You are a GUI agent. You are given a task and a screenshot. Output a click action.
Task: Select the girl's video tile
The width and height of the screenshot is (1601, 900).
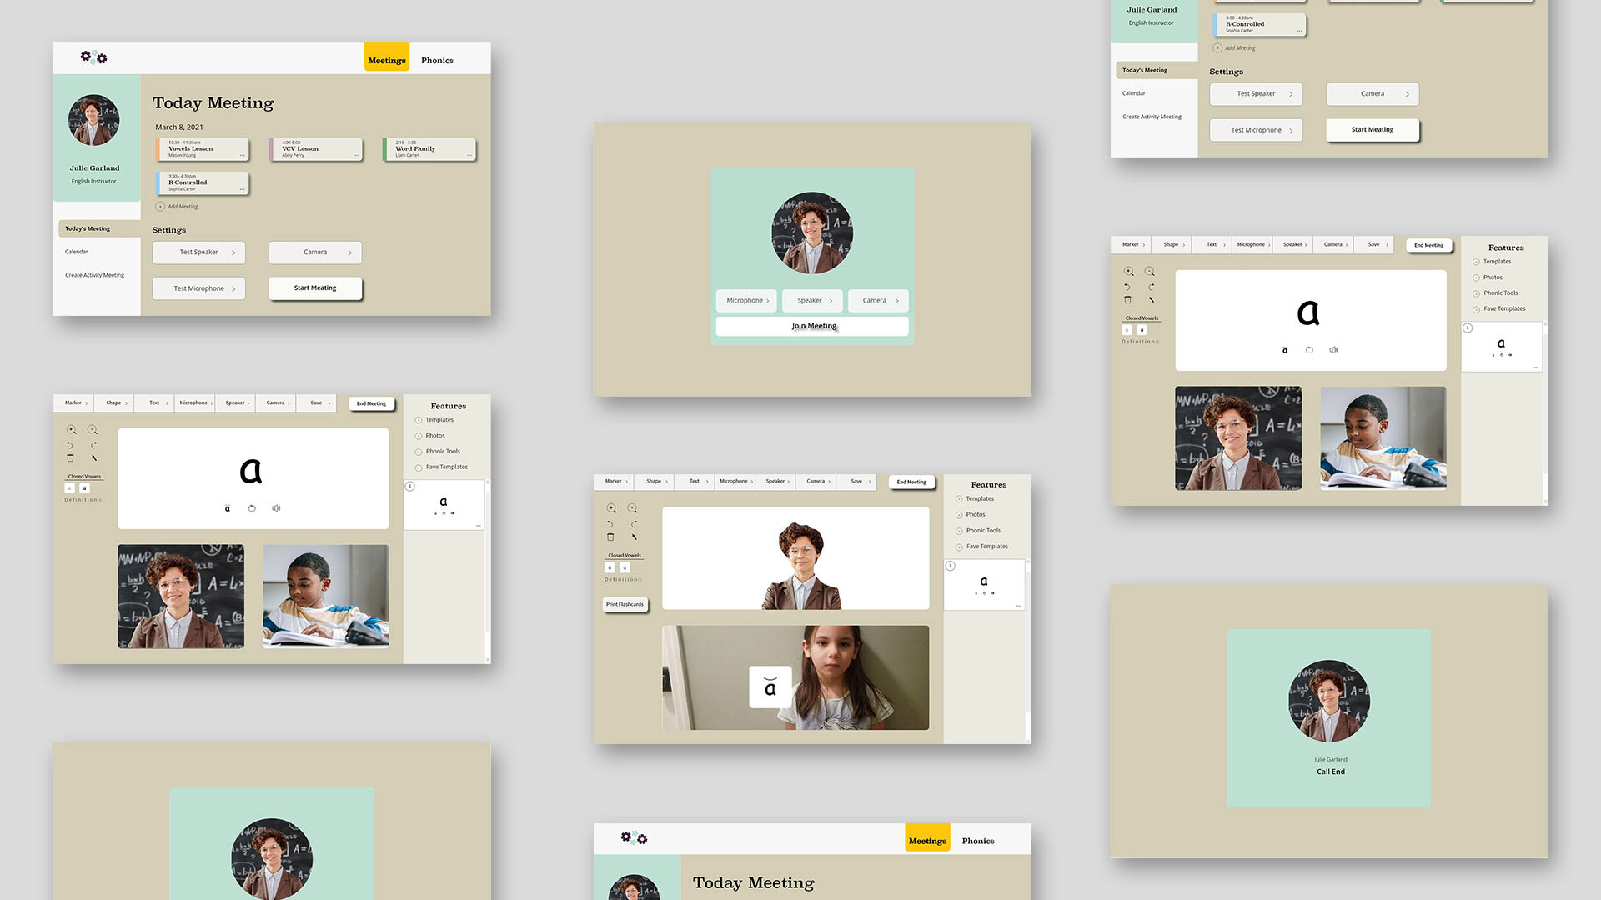point(795,678)
